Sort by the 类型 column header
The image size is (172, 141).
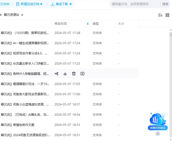(x=96, y=24)
